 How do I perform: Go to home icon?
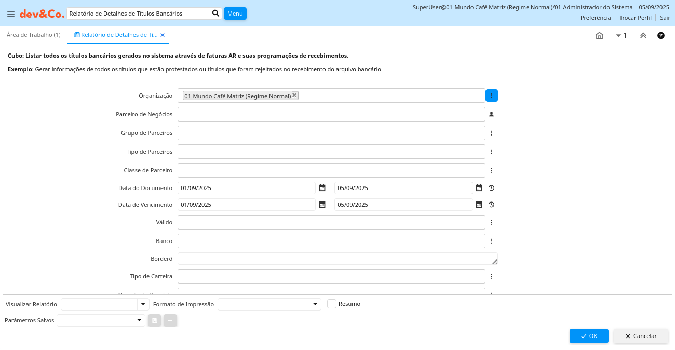[x=599, y=36]
